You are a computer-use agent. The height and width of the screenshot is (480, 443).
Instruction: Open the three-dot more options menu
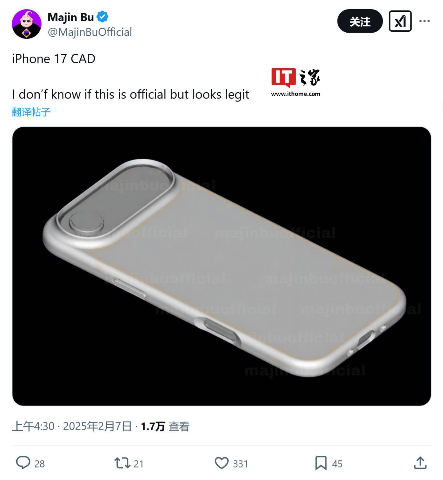pos(425,21)
